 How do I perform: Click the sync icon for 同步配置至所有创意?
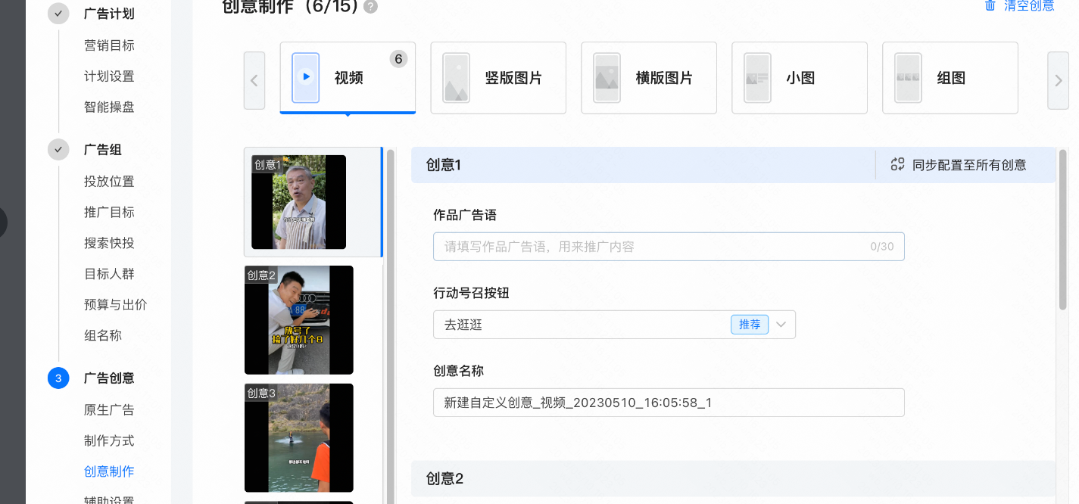point(898,164)
